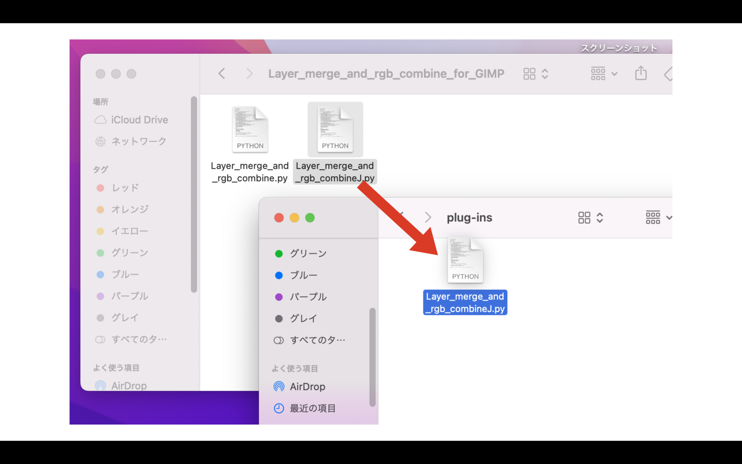
Task: Show all tags (すべてのタ…) in front sidebar
Action: [317, 340]
